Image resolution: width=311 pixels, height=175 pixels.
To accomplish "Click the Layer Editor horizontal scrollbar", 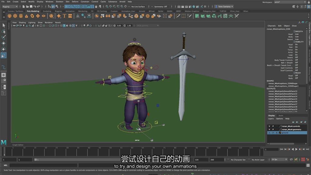I will coord(282,144).
